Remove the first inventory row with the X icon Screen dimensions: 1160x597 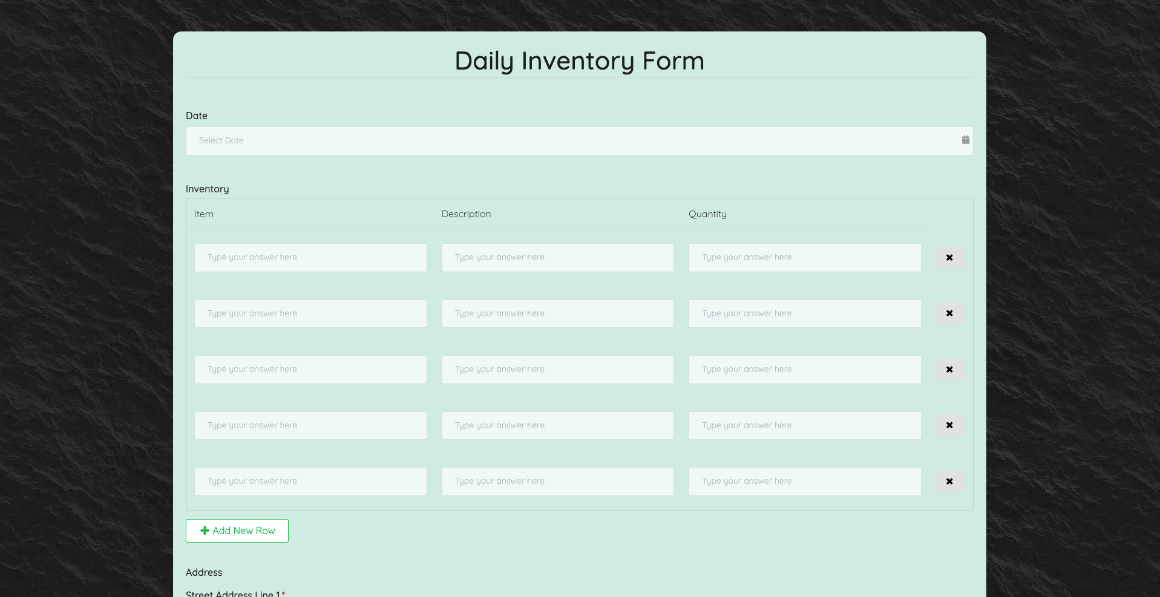[949, 257]
